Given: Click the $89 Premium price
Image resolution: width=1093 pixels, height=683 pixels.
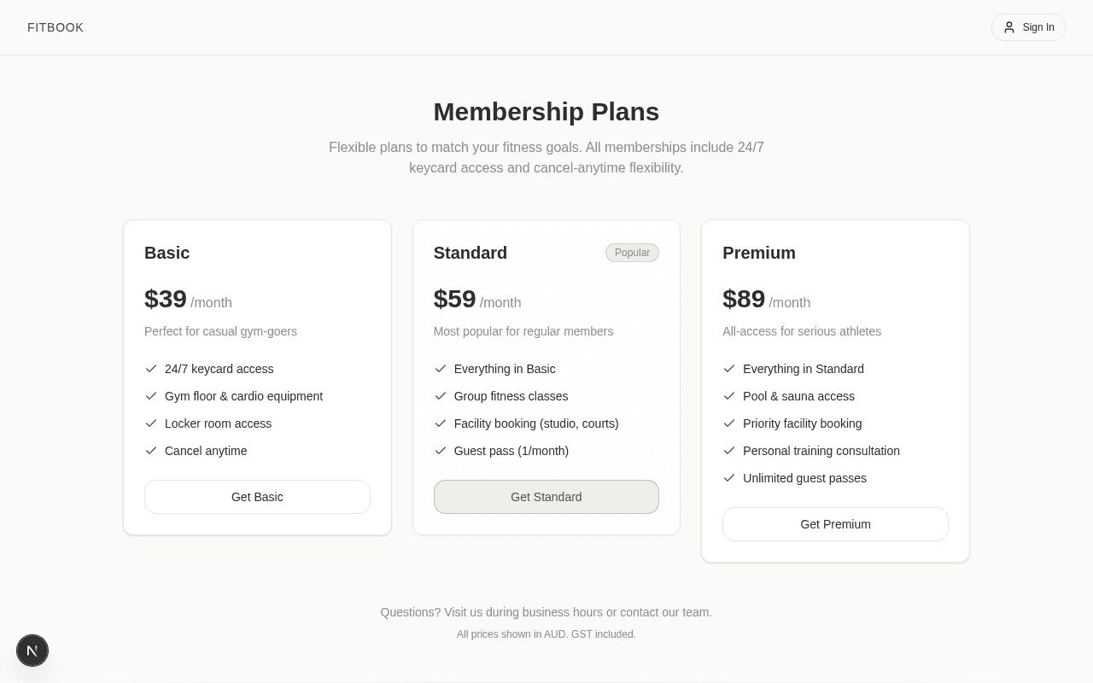Looking at the screenshot, I should coord(744,300).
